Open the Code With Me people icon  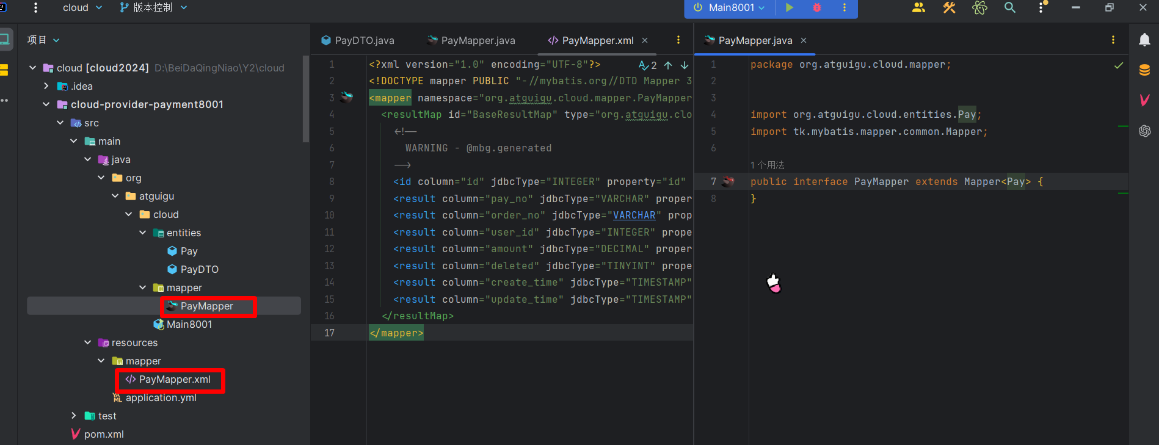(918, 7)
